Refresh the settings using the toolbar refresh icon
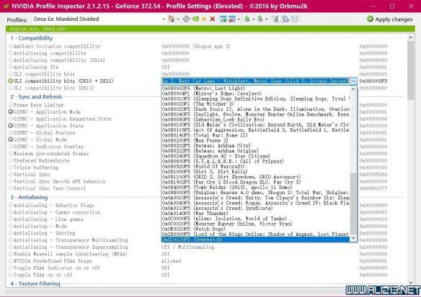This screenshot has height=297, width=421. click(186, 19)
